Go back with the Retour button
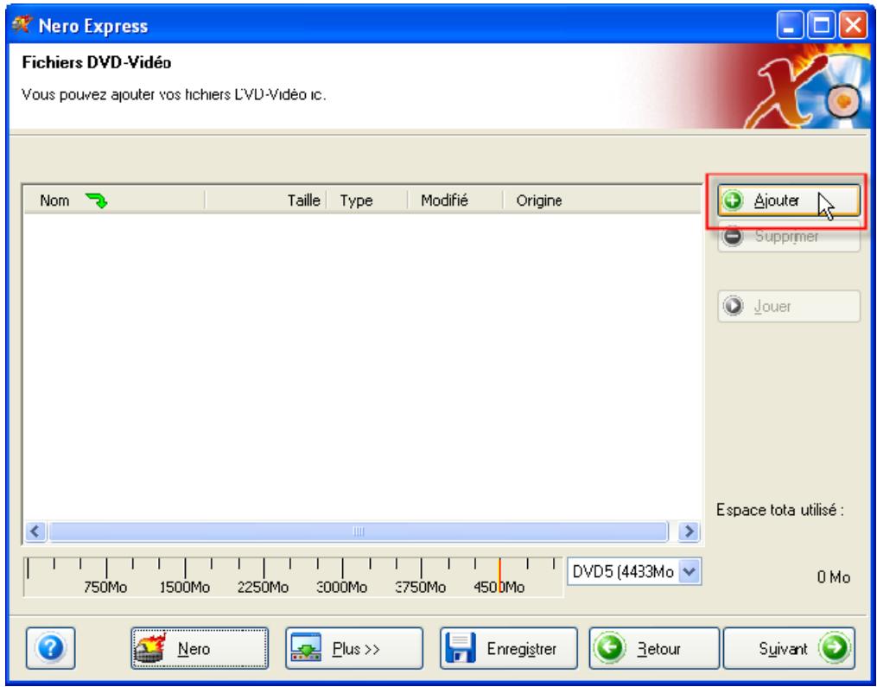Screen dimensions: 877x687 click(654, 648)
